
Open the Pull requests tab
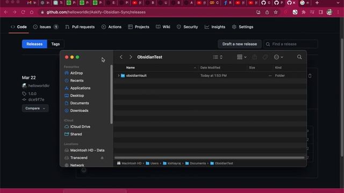point(80,27)
